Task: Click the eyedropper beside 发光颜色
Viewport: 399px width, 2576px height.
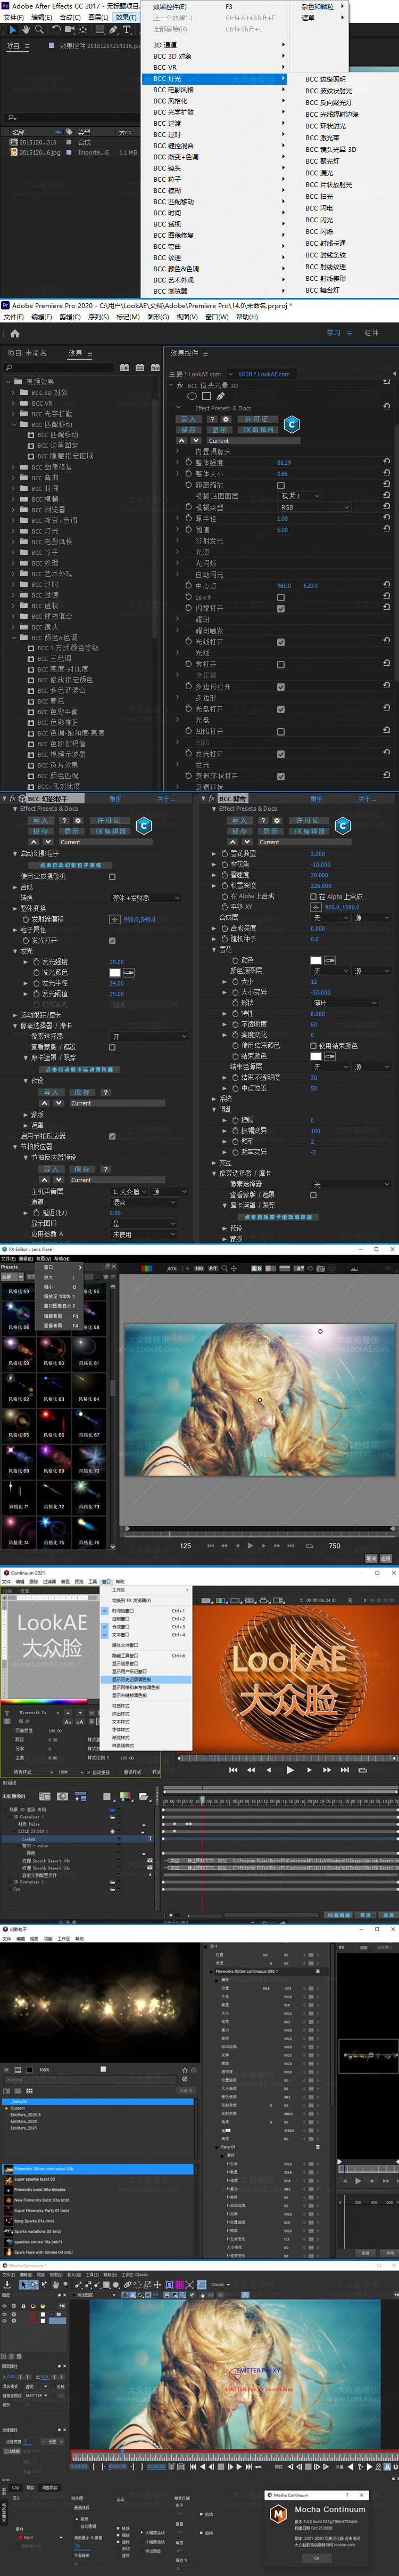Action: (128, 972)
